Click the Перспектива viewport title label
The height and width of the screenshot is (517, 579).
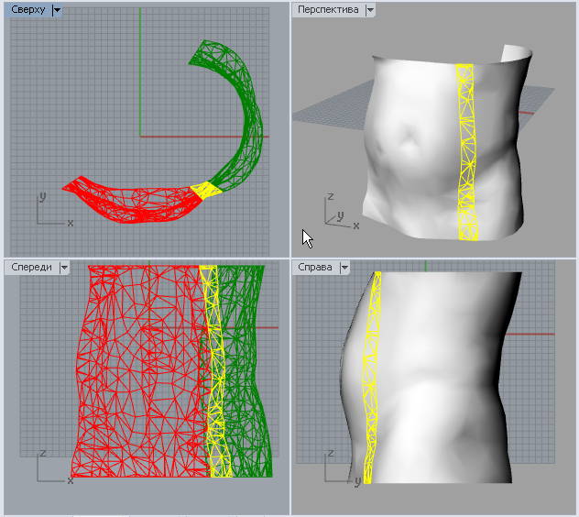[x=328, y=9]
